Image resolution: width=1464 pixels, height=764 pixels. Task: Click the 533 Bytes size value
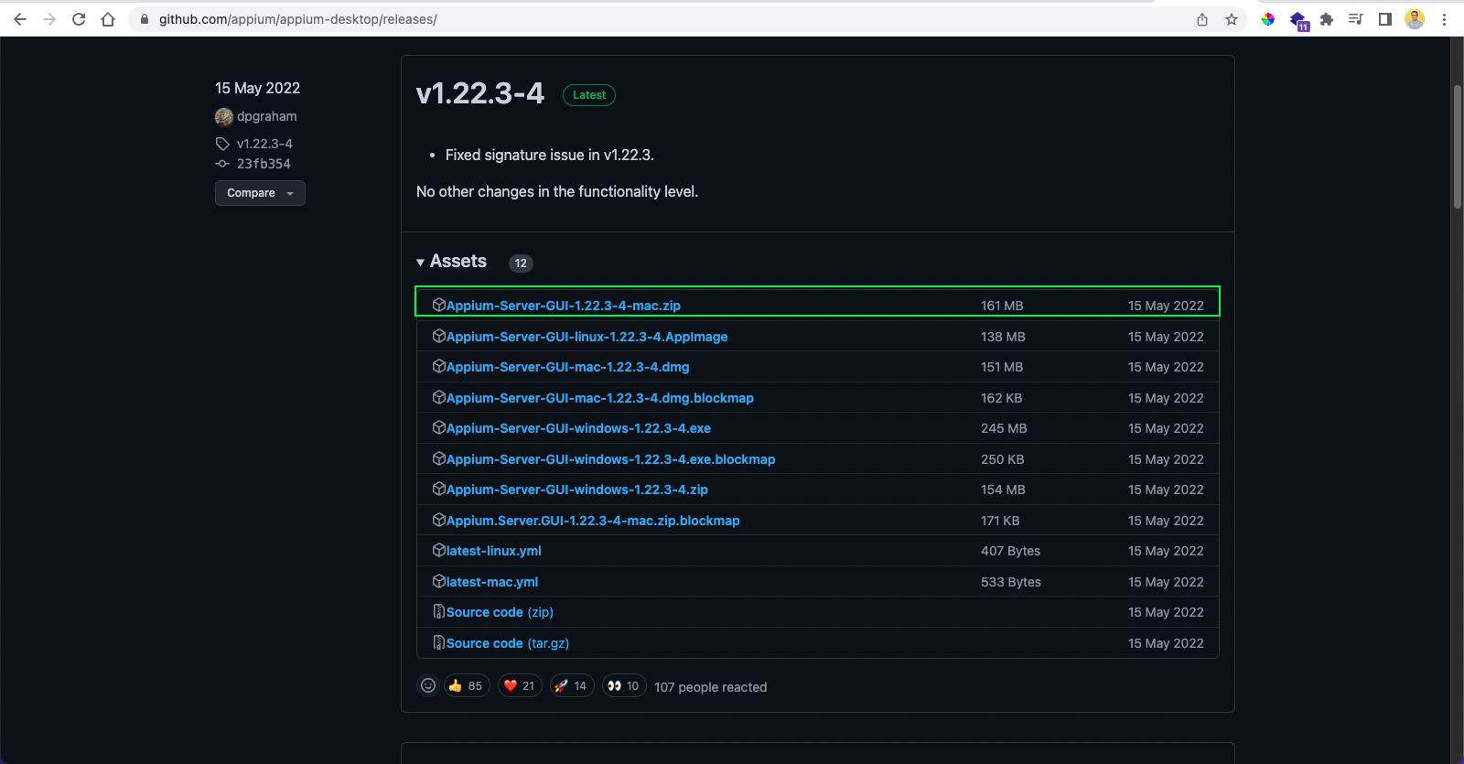tap(1011, 582)
